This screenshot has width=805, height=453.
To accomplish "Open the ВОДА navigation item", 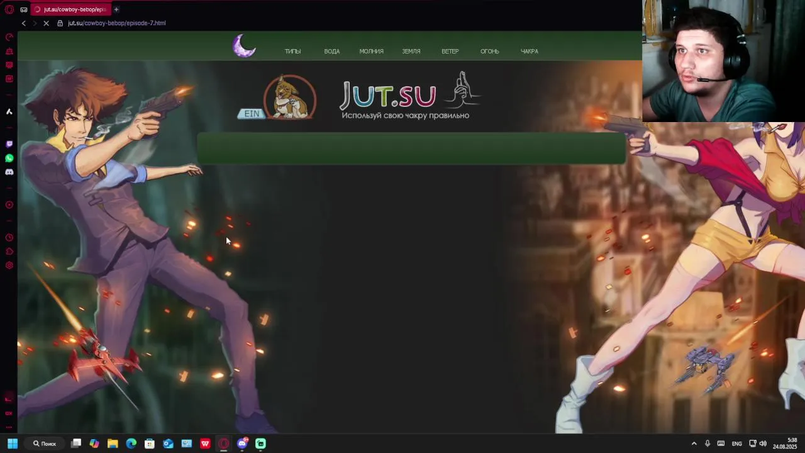I will click(x=331, y=52).
